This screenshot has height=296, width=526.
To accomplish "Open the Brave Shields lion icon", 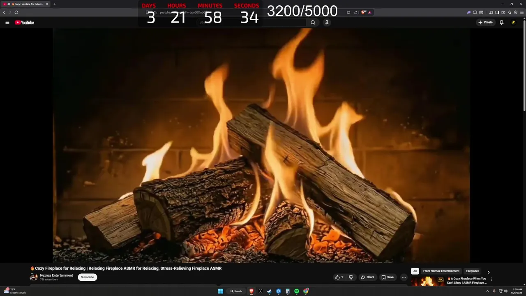I will [x=363, y=12].
